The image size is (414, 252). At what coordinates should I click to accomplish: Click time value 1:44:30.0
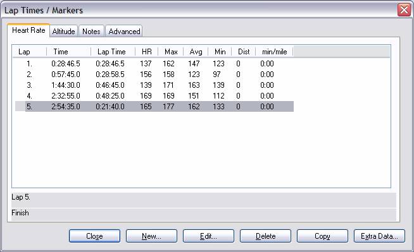click(x=66, y=85)
